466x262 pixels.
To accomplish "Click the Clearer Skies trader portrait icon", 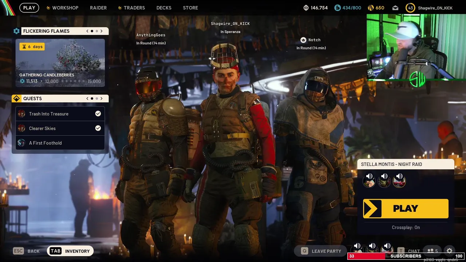I will (x=21, y=128).
